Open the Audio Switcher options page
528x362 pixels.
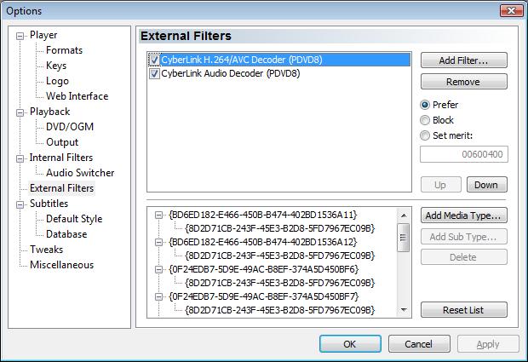click(80, 173)
